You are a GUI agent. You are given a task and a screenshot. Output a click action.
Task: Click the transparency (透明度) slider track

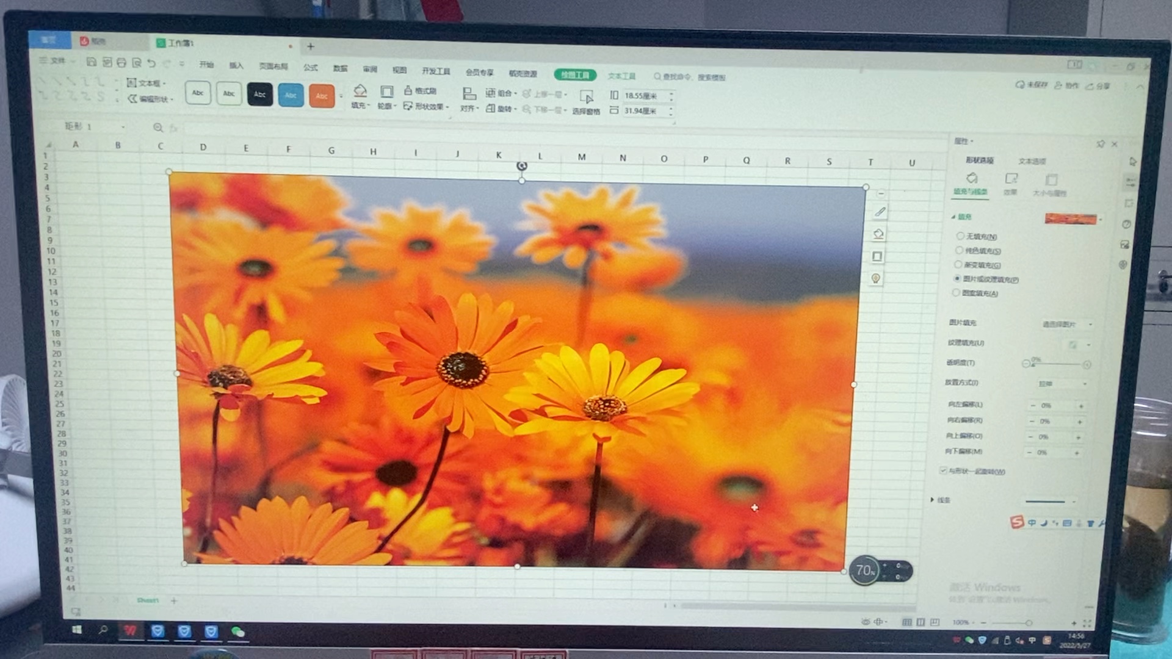pyautogui.click(x=1056, y=364)
